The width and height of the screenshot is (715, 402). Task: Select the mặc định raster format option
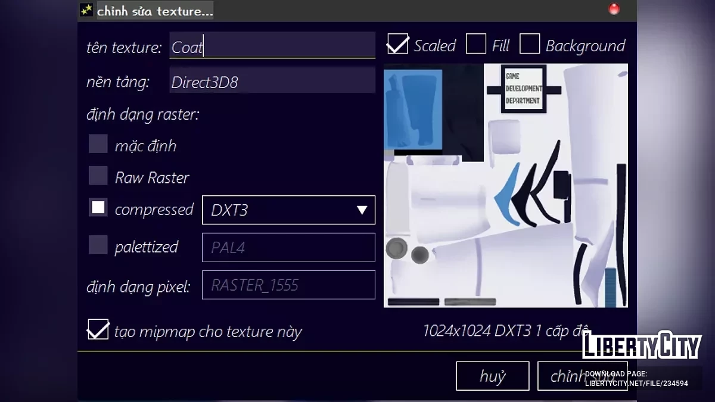coord(98,144)
